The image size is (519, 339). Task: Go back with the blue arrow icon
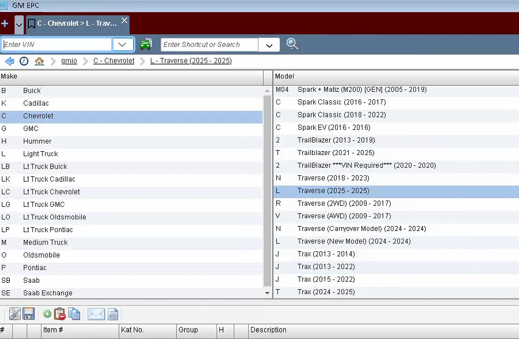pos(10,61)
